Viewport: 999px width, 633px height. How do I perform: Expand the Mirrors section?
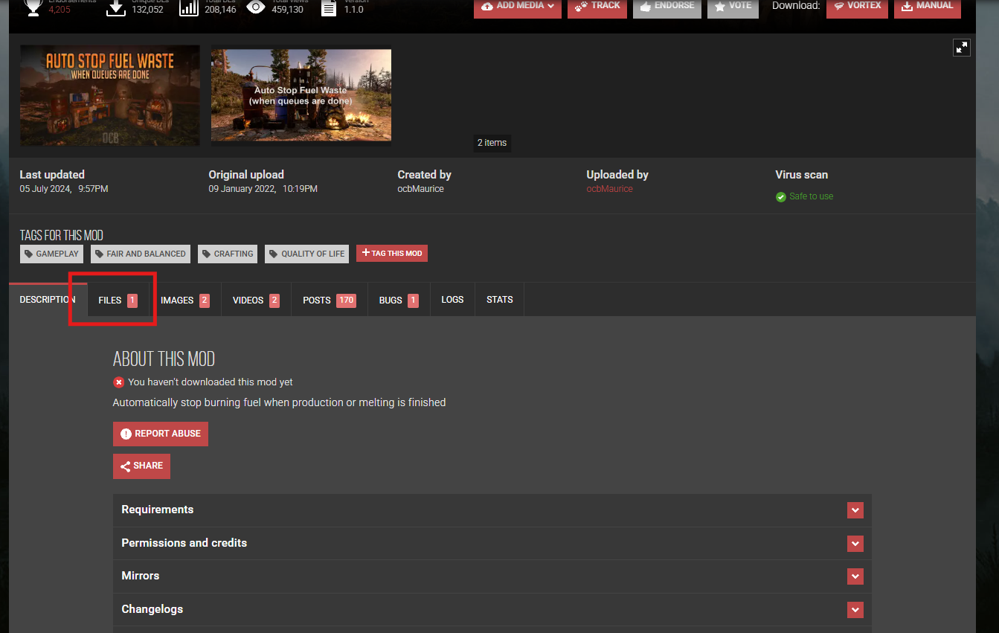click(492, 576)
